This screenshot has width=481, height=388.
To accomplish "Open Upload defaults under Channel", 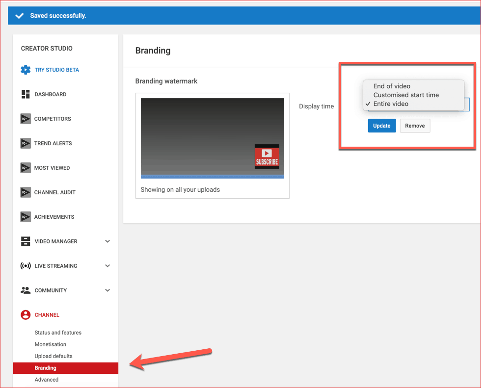I will [53, 356].
